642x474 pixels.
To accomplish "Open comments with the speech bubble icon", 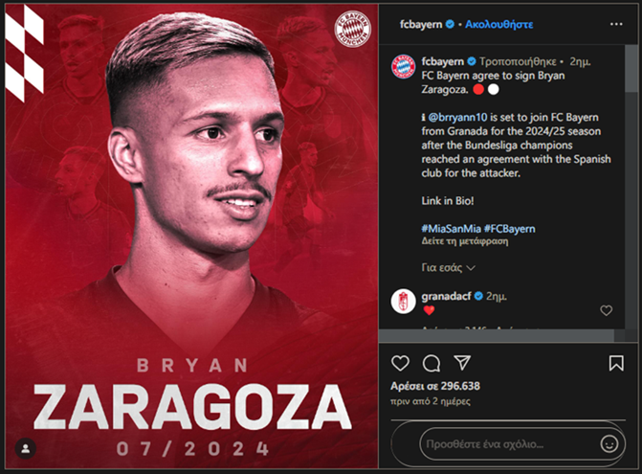I will [x=432, y=363].
